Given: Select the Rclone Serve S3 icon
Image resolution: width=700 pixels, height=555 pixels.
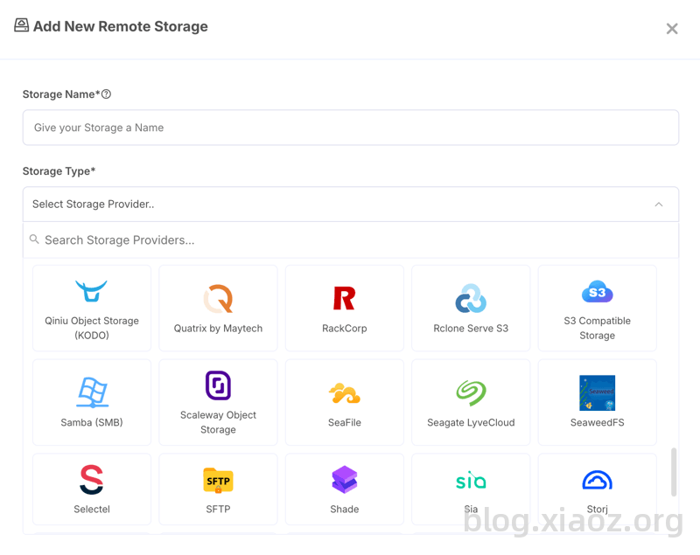Looking at the screenshot, I should tap(471, 298).
